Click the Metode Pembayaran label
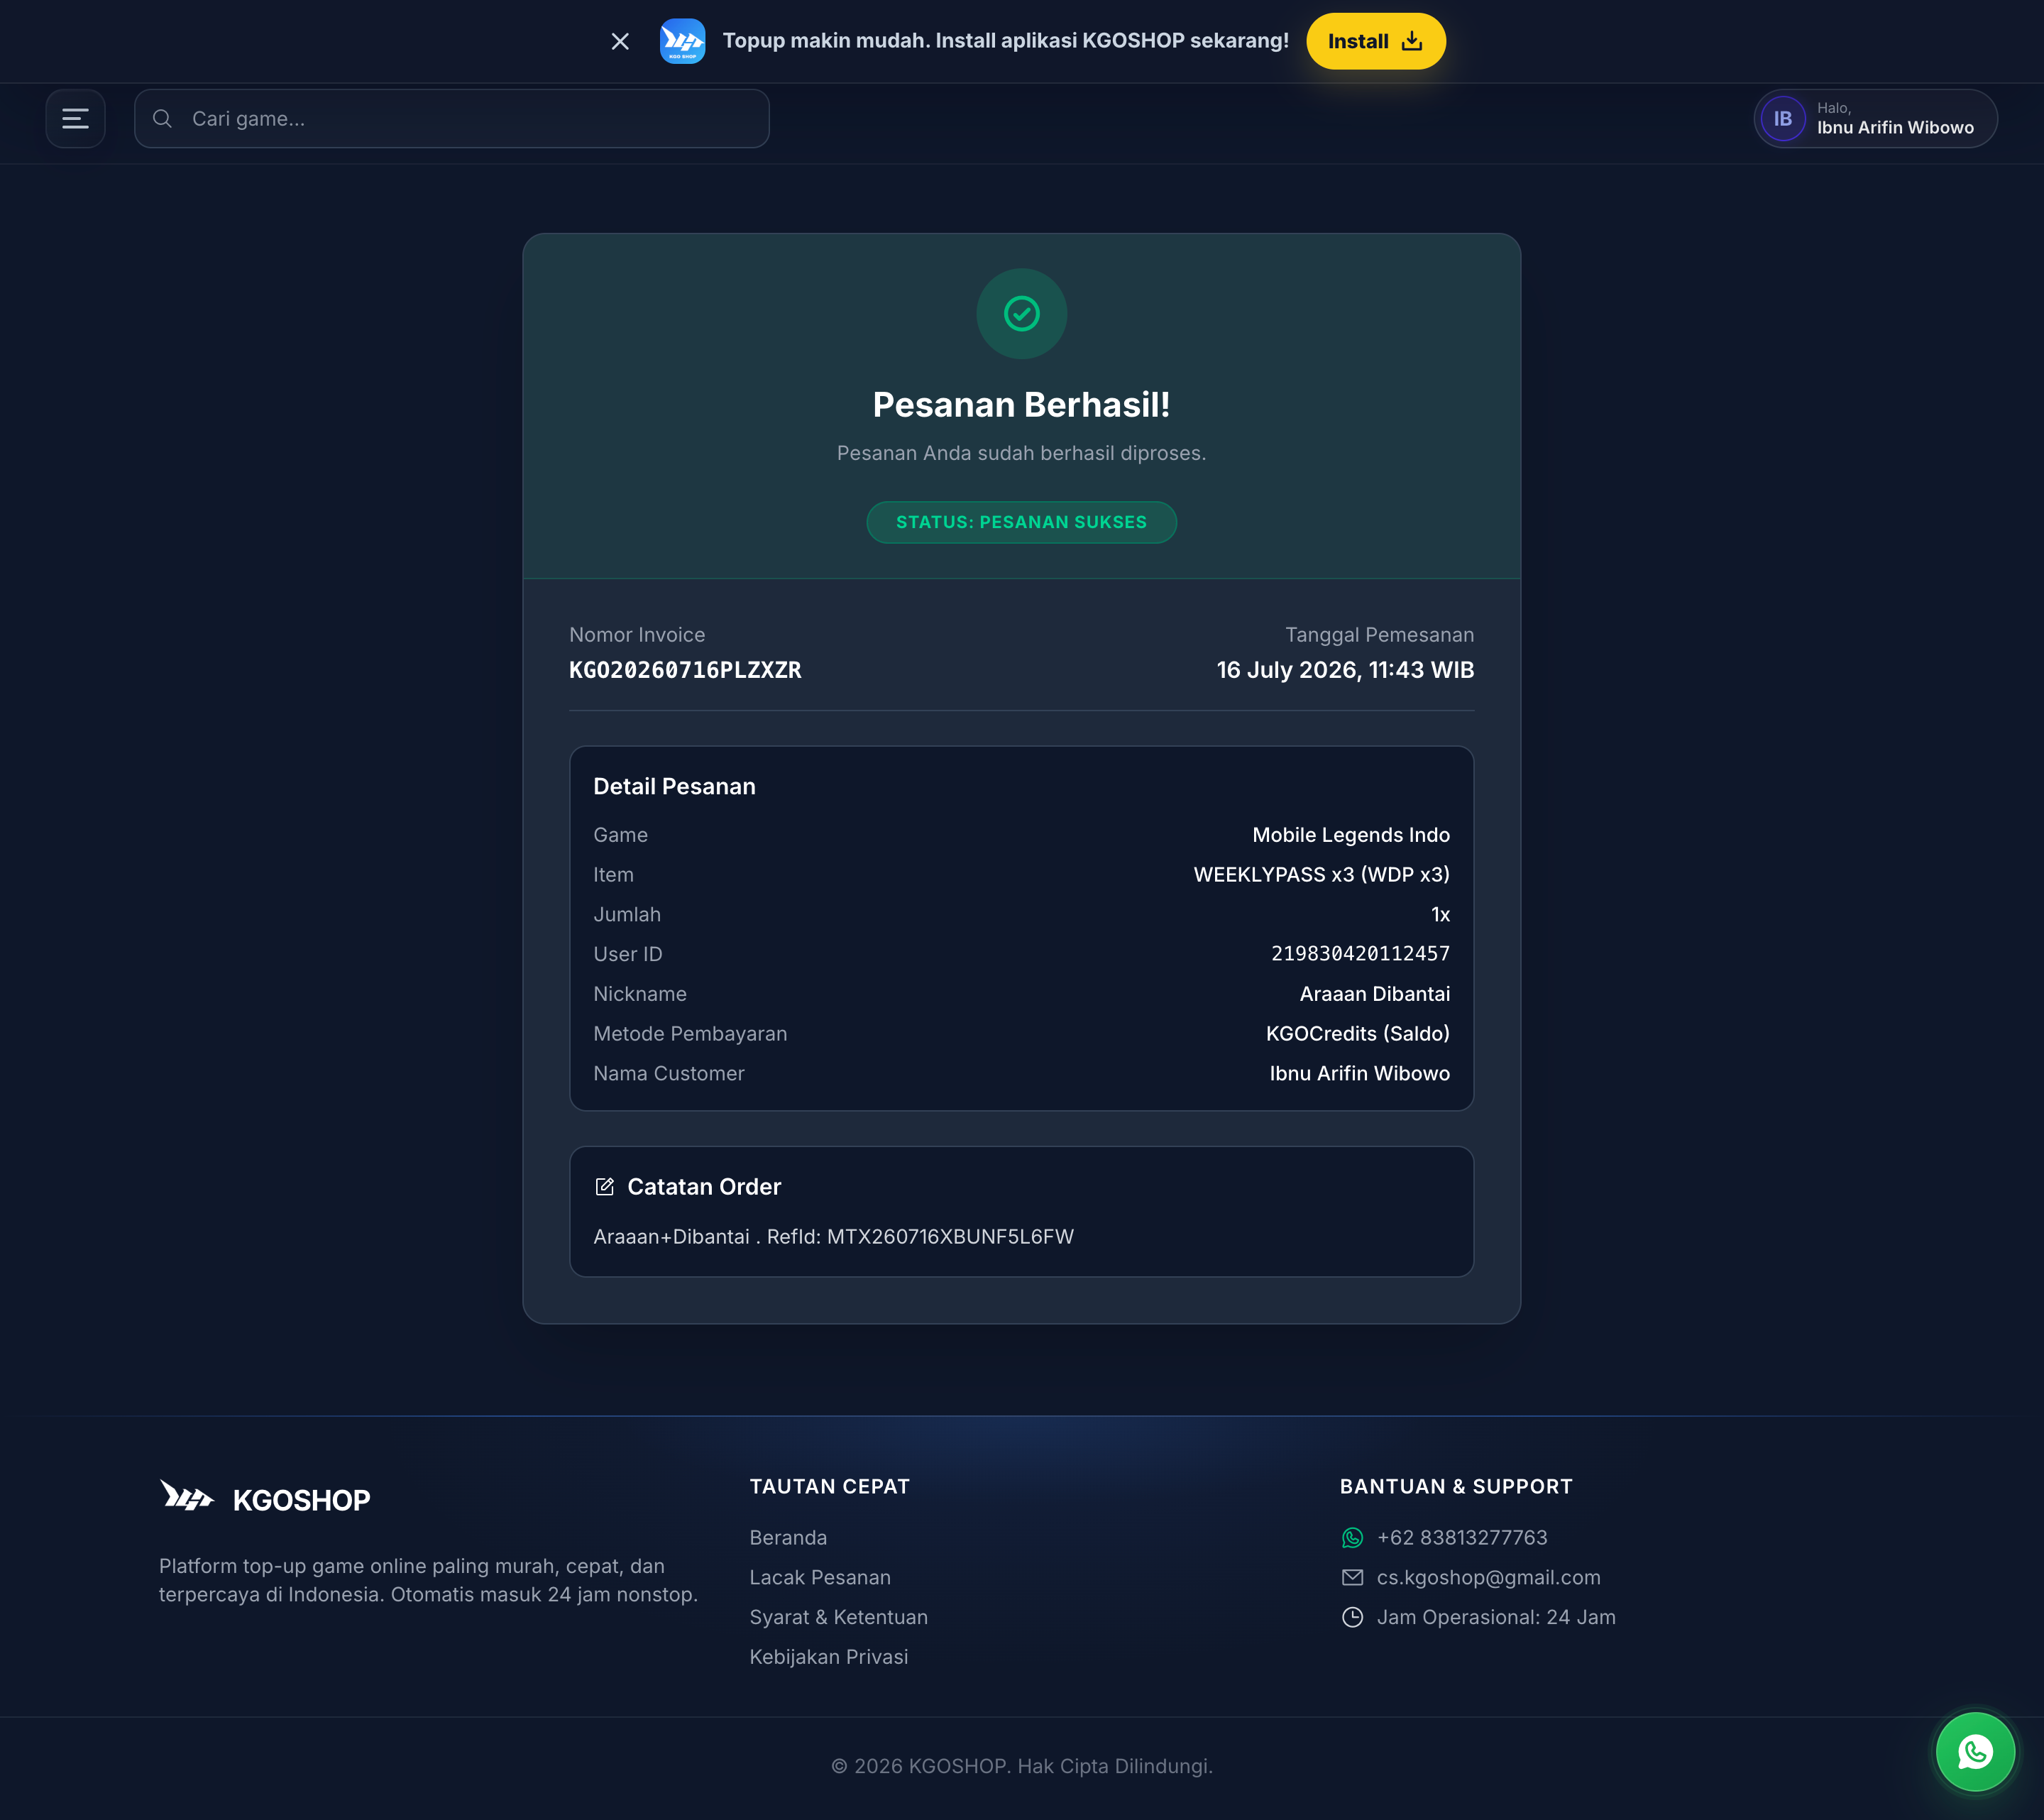Viewport: 2044px width, 1820px height. (x=690, y=1034)
